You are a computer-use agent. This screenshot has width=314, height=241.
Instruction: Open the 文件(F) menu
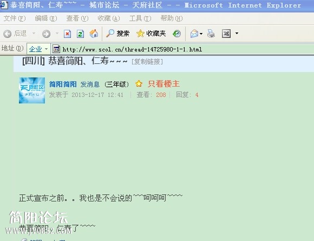click(15, 18)
